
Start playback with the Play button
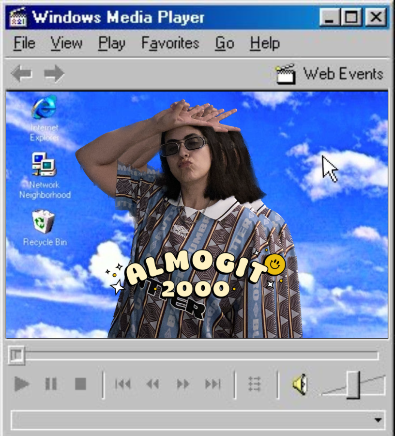(22, 384)
